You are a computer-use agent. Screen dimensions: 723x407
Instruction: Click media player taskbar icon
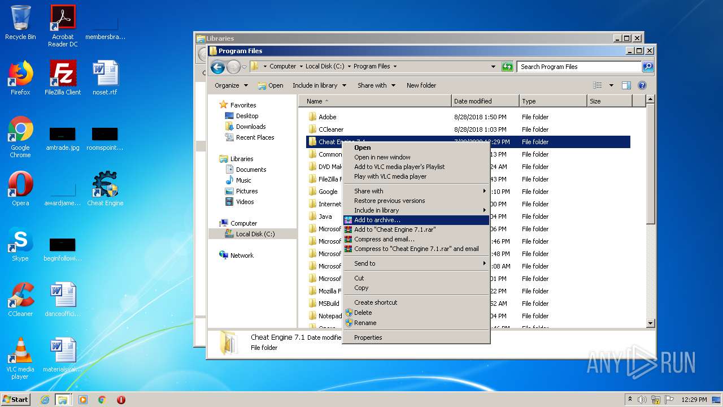83,400
